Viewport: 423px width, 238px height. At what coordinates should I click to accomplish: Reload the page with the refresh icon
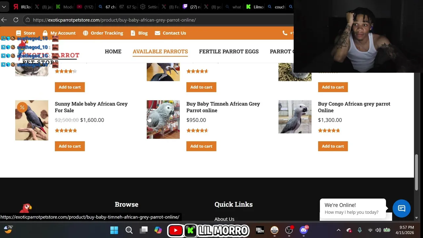click(16, 20)
